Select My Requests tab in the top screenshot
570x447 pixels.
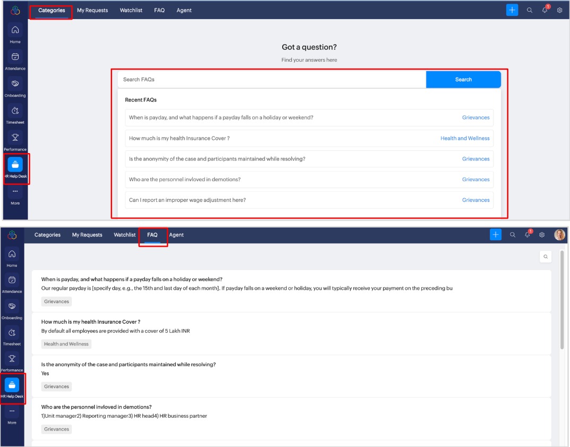click(x=92, y=10)
